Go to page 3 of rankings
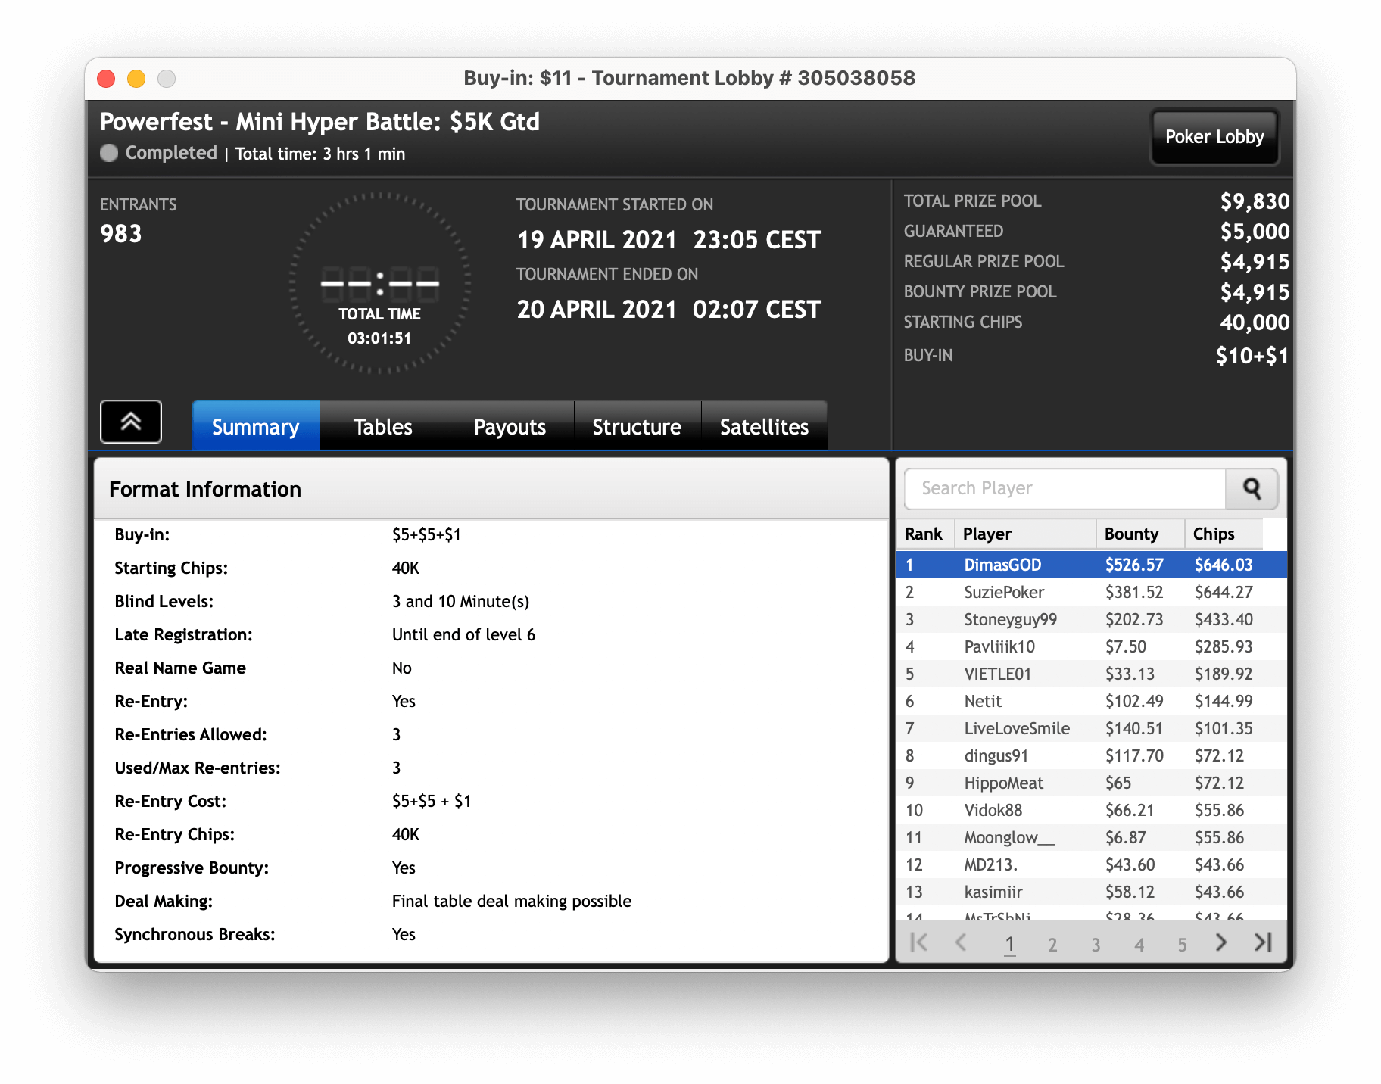Viewport: 1381px width, 1084px height. (x=1096, y=944)
